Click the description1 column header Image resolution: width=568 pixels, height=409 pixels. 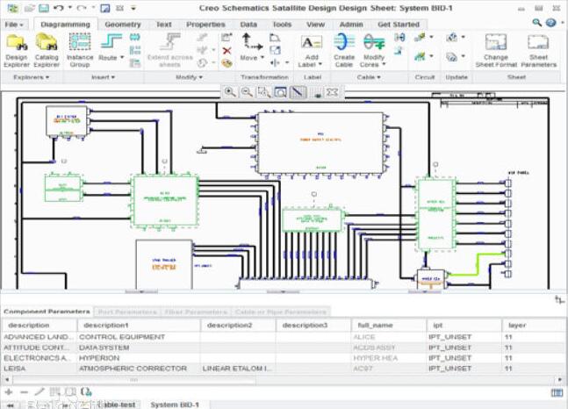(139, 326)
